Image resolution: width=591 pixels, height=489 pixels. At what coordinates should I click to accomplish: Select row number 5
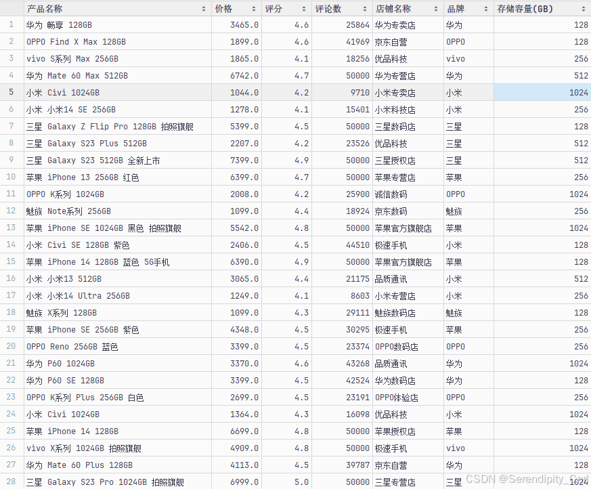12,92
